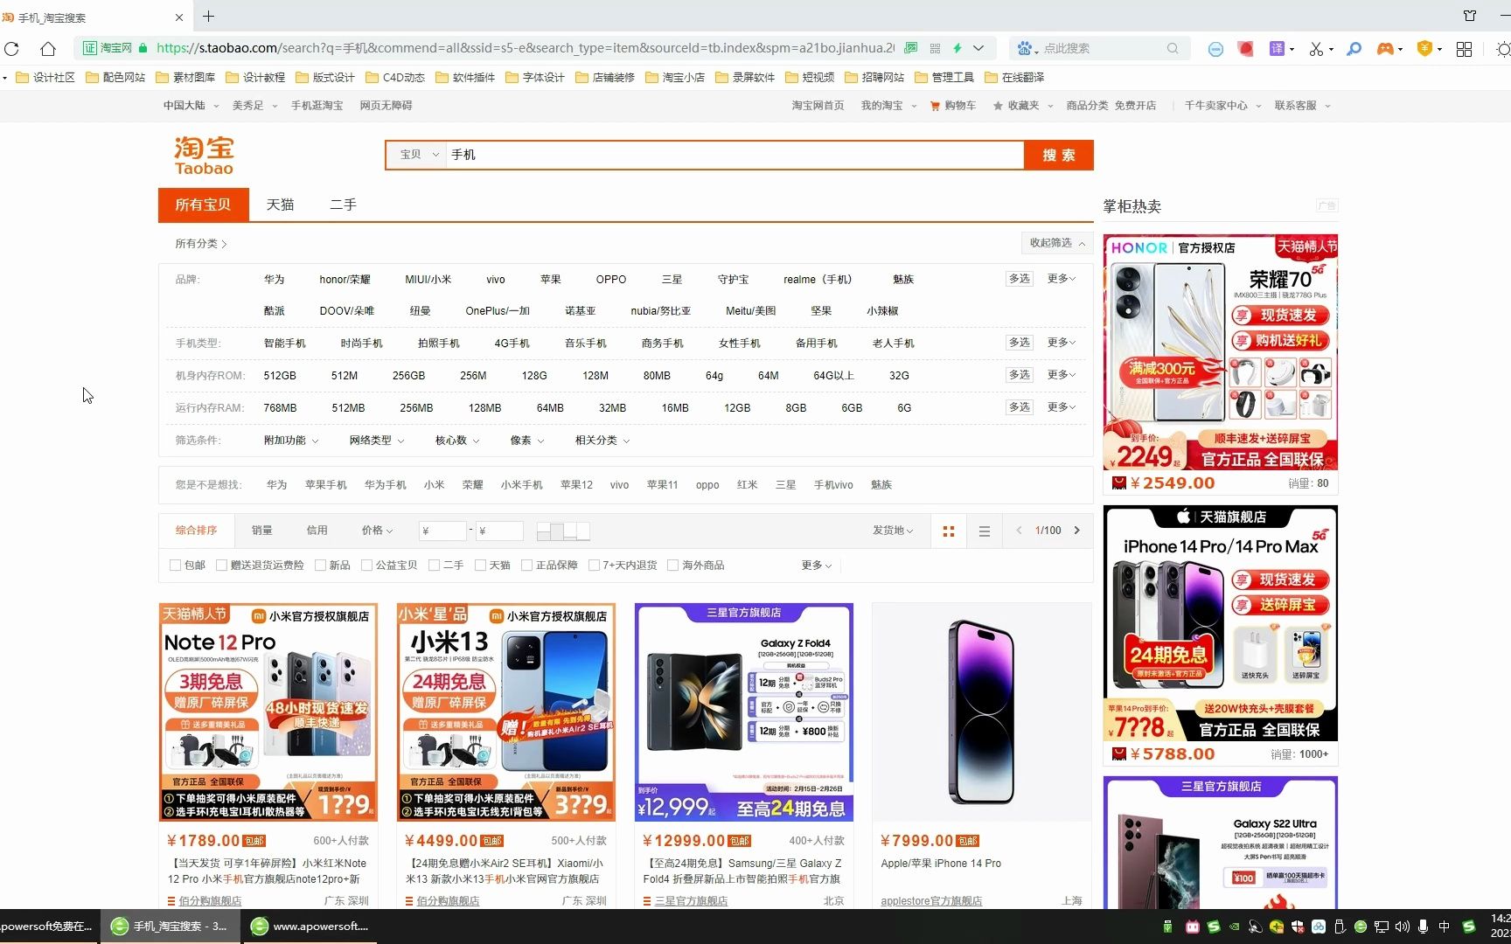Click 多选 in the 品牌 row
Screen dimensions: 1511x944
(x=1019, y=279)
